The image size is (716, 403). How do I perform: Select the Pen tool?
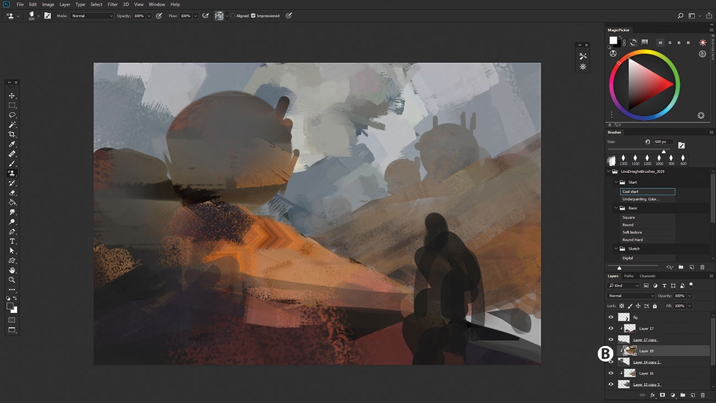click(x=12, y=232)
